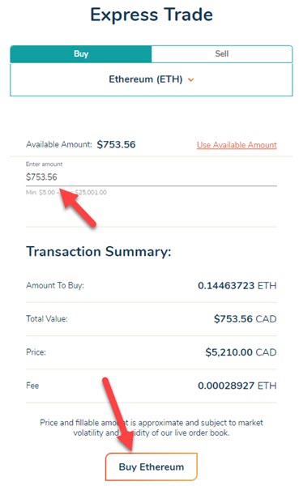Select the 0.14463723 ETH amount value
This screenshot has width=299, height=486.
pyautogui.click(x=237, y=285)
